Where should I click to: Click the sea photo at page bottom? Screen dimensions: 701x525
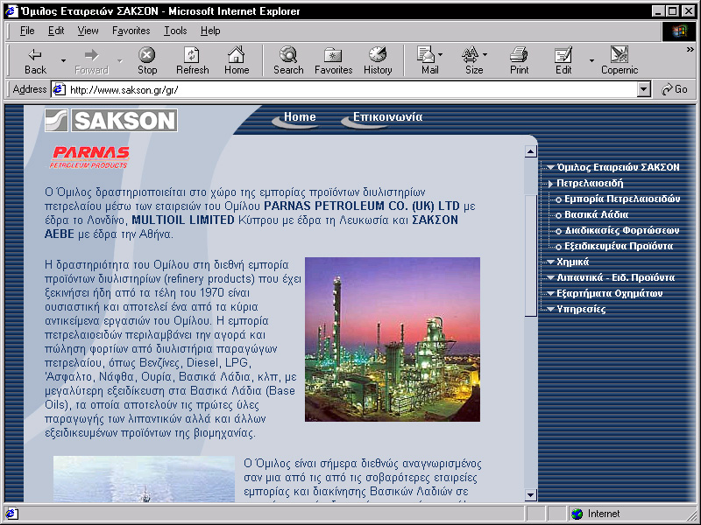144,479
